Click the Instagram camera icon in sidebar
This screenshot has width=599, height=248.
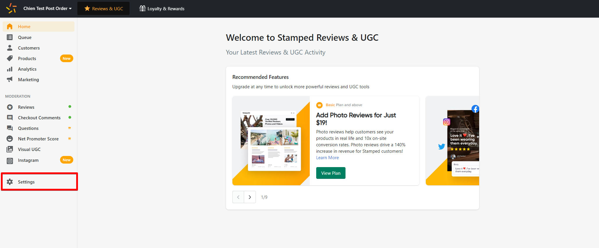pyautogui.click(x=10, y=161)
